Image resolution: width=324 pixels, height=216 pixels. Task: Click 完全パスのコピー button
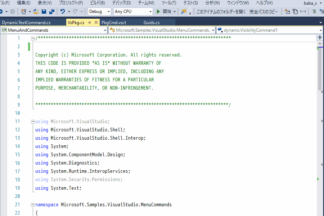click(264, 12)
